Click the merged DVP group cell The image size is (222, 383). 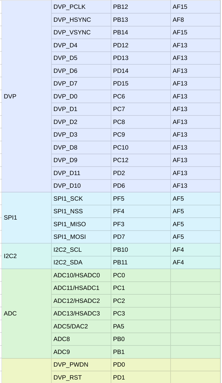point(26,96)
